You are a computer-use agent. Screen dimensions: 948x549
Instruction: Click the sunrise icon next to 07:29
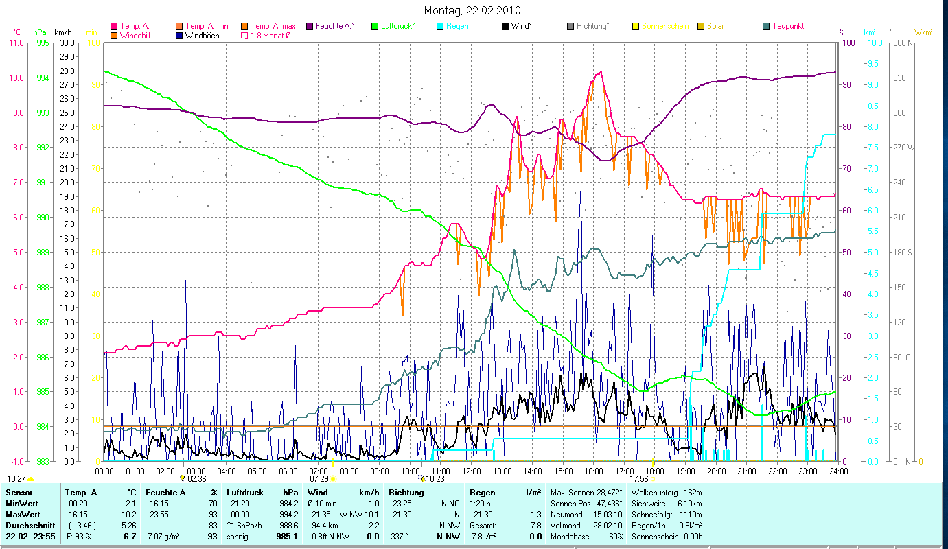332,478
